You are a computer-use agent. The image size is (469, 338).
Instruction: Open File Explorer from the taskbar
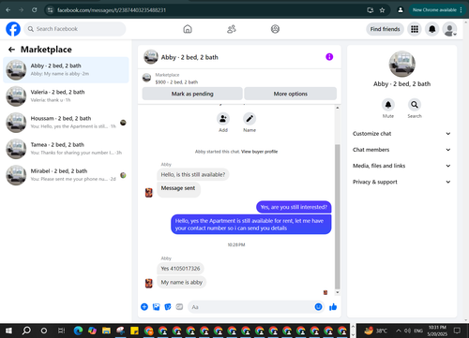click(106, 331)
